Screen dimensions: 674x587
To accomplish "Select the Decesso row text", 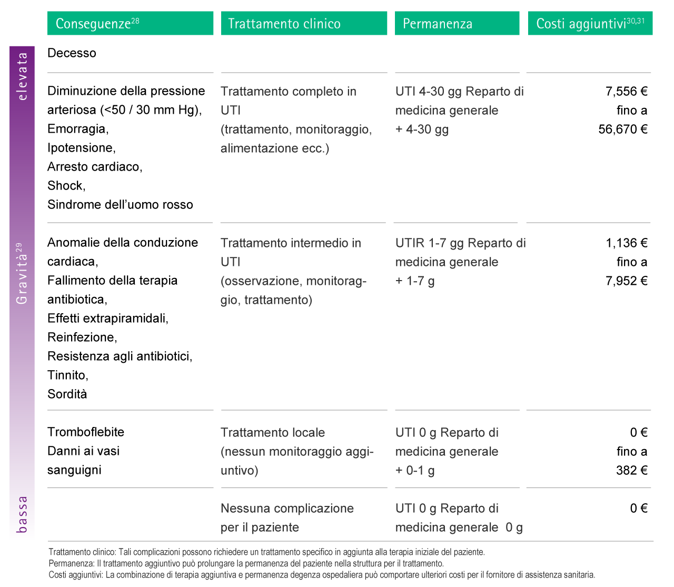I will (x=72, y=53).
